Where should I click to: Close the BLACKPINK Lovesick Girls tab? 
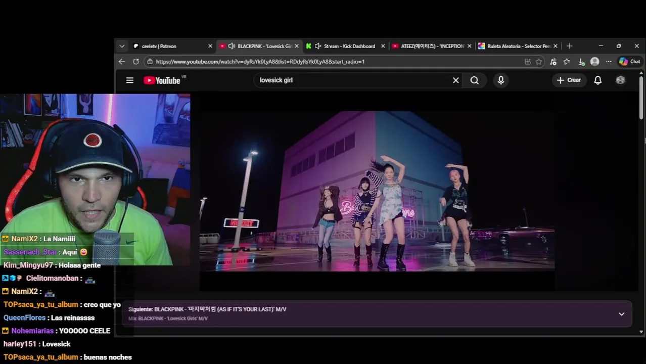(297, 46)
